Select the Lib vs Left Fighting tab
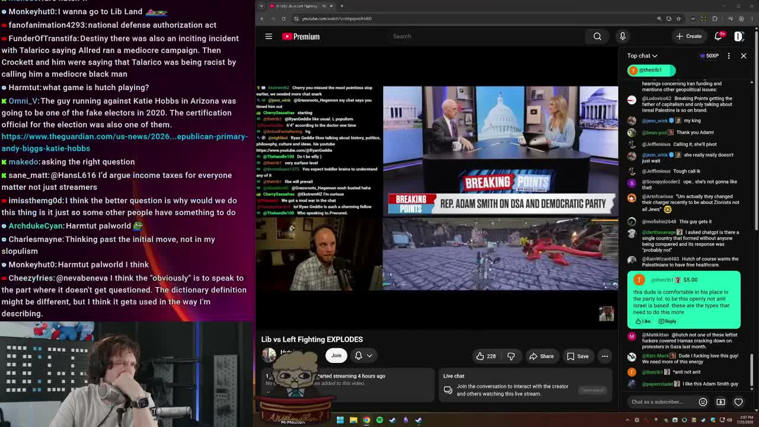Screen dimensions: 759x427 pos(301,6)
